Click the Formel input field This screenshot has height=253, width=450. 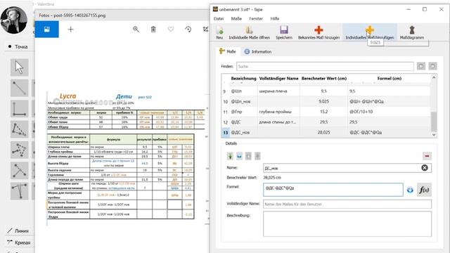[333, 190]
